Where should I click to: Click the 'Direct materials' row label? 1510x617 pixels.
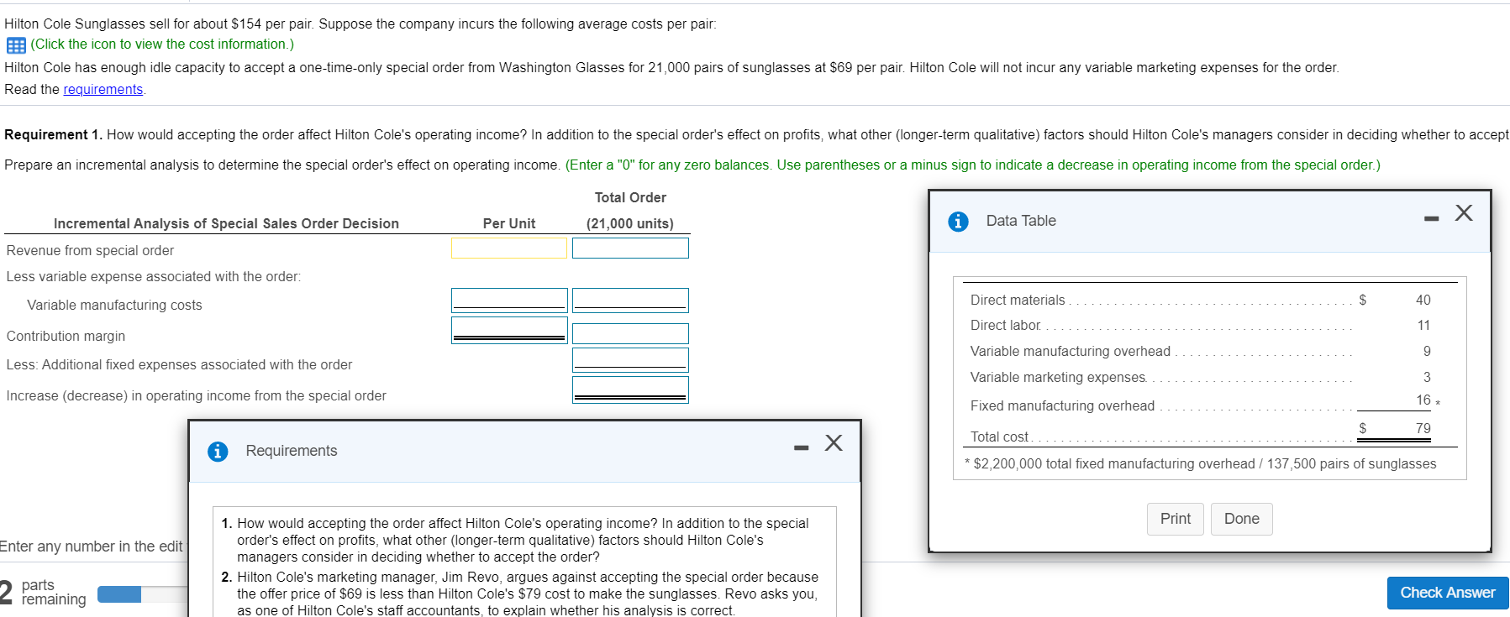pos(1018,300)
